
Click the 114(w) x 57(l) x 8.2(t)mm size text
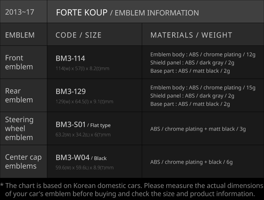click(x=82, y=69)
